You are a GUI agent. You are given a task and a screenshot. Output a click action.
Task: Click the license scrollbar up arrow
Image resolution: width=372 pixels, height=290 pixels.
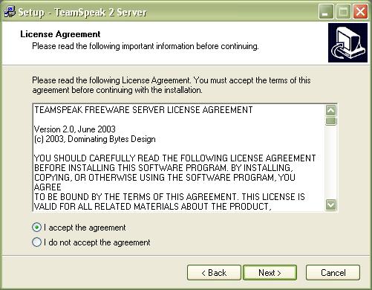pyautogui.click(x=331, y=110)
